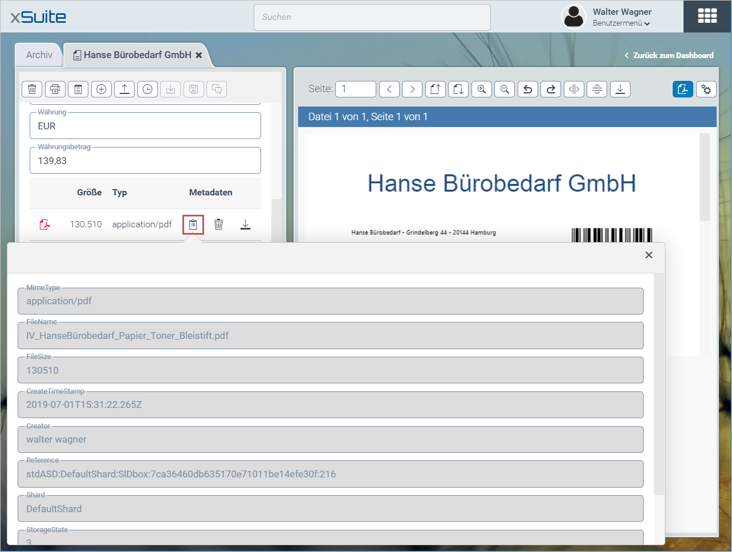732x552 pixels.
Task: Open the highlighted Metadaten icon of the PDF
Action: point(193,225)
